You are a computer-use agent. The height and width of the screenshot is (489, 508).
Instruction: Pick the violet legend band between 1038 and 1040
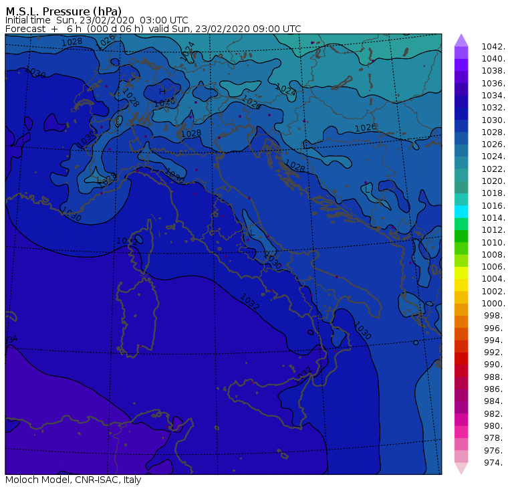pyautogui.click(x=461, y=65)
